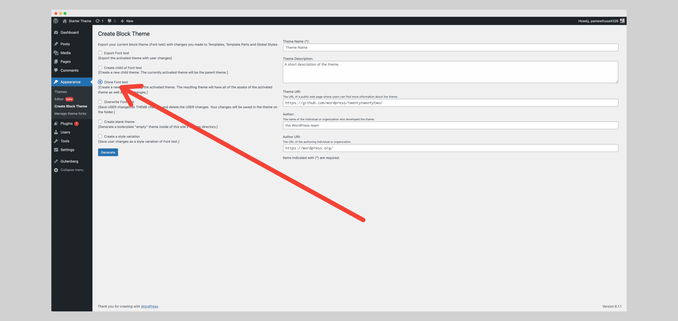Click the Appearance paintbrush icon
The height and width of the screenshot is (321, 678).
tap(56, 82)
